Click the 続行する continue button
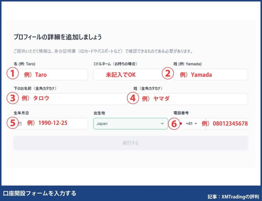 [x=131, y=143]
